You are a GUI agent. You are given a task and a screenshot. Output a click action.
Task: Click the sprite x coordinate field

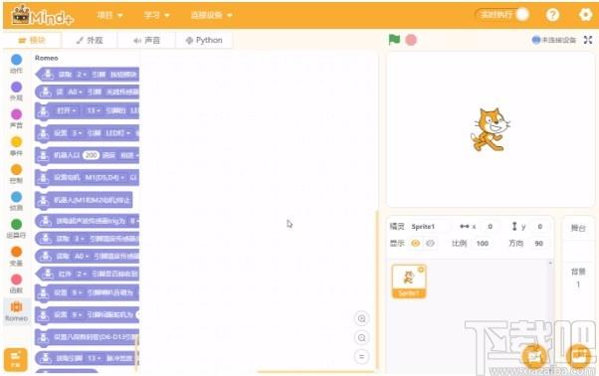(490, 227)
